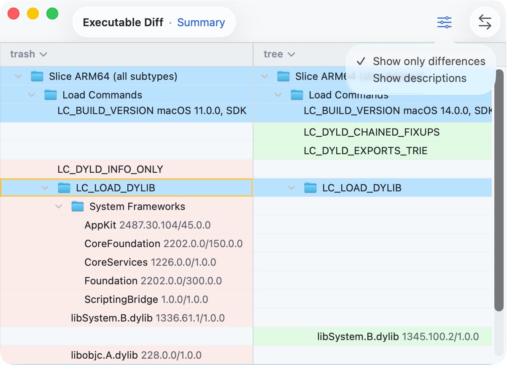Screen dimensions: 507x365
Task: Click the Slice ARM64 folder icon in left pane
Action: (38, 76)
